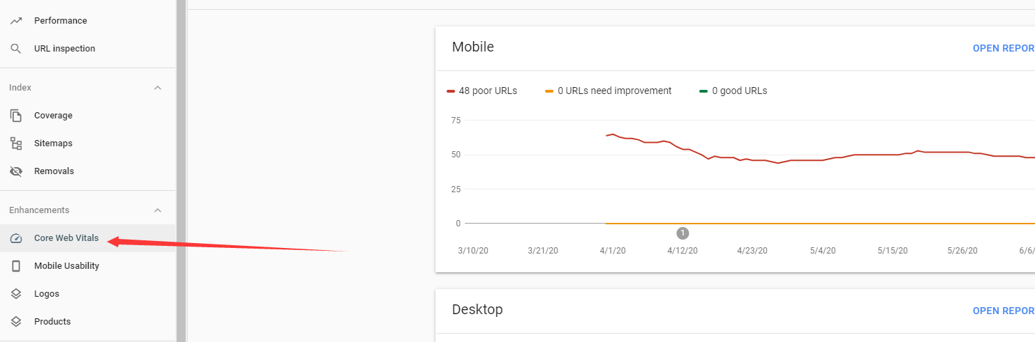1035x342 pixels.
Task: Click the Removals crossed-eye icon
Action: 16,171
